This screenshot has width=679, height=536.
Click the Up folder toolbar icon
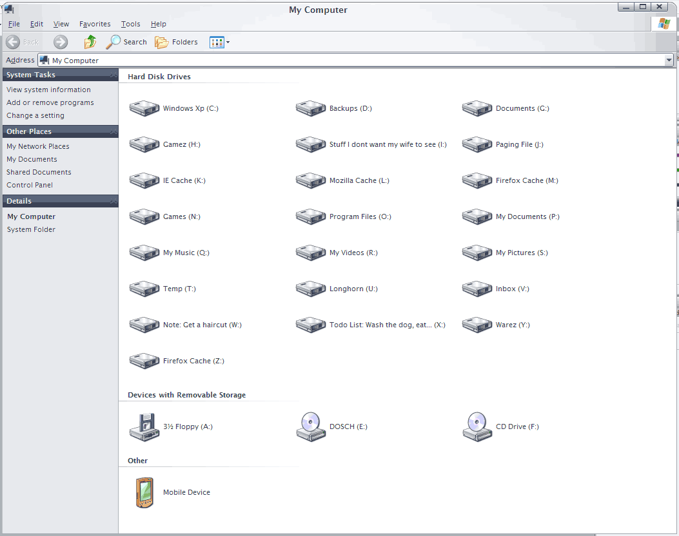point(89,41)
